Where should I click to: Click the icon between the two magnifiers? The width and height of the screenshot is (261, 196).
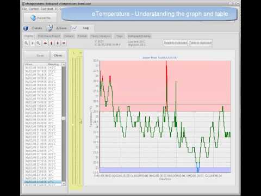[32, 43]
